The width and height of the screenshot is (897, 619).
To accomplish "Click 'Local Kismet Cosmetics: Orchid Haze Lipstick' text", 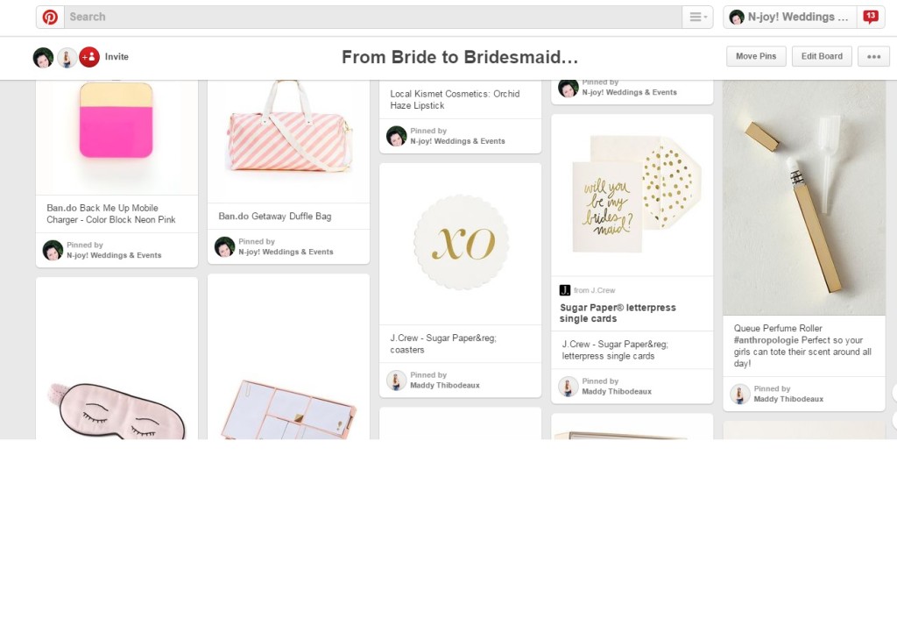I will coord(455,100).
